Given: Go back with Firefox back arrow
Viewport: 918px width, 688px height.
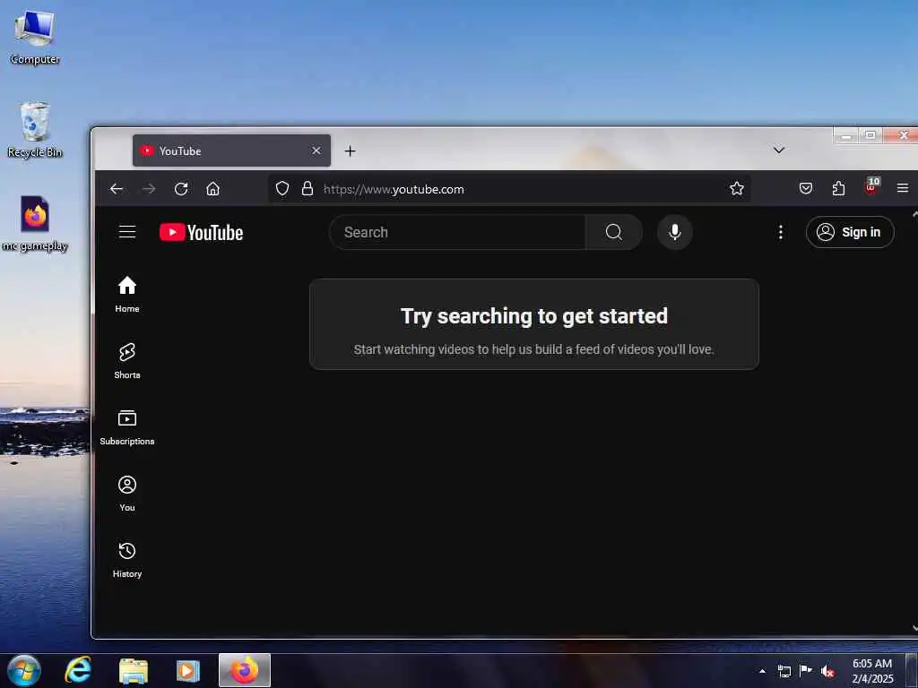Looking at the screenshot, I should click(x=117, y=188).
